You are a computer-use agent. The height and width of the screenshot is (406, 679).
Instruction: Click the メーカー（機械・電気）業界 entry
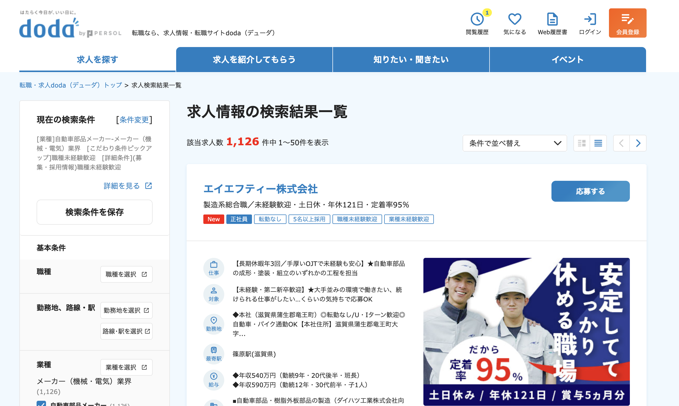tap(84, 381)
